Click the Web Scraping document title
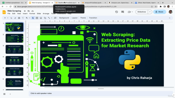The width and height of the screenshot is (175, 98). tap(14, 11)
